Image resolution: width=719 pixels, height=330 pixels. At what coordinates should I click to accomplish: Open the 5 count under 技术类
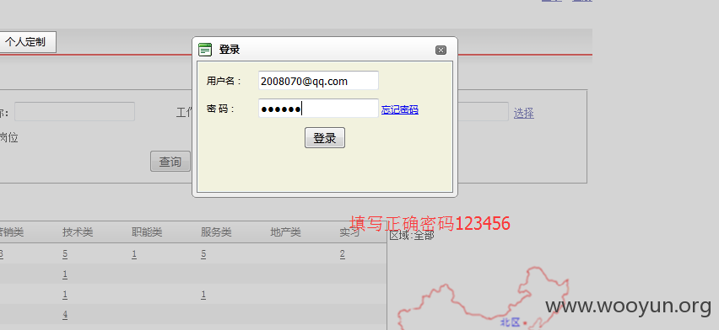[x=65, y=254]
